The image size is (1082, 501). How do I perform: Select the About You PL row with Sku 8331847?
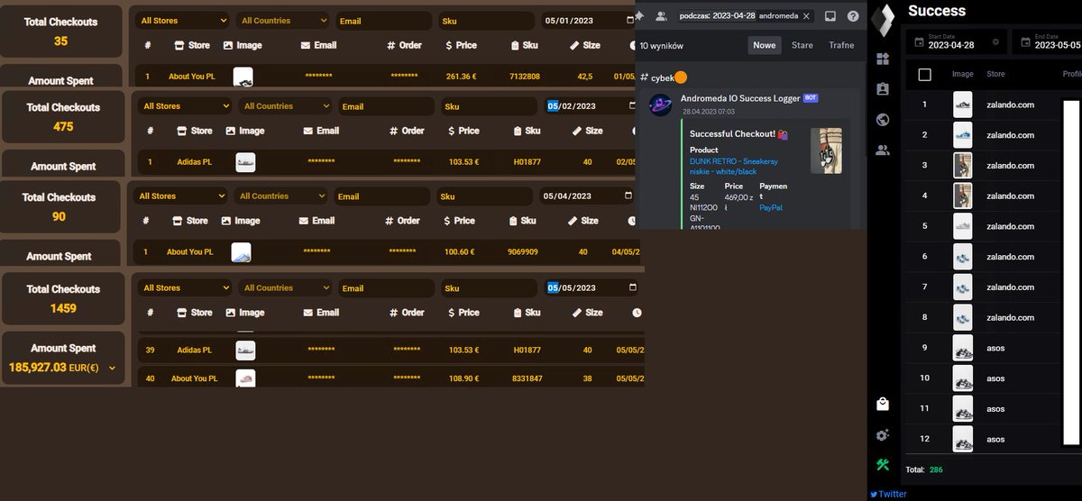pos(390,378)
